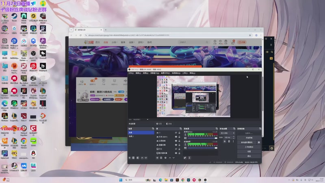Viewport: 325px width, 183px height.
Task: Open scene filters icon in Scenes toolbar
Action: pos(138,158)
